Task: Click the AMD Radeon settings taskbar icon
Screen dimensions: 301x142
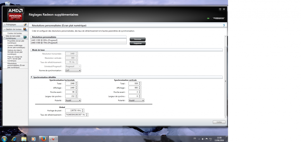Action: pos(53,139)
